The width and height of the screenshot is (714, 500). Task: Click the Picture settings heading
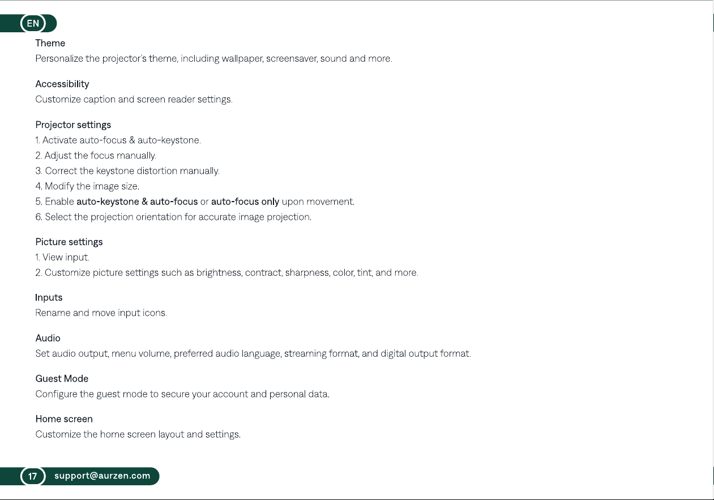(x=69, y=242)
